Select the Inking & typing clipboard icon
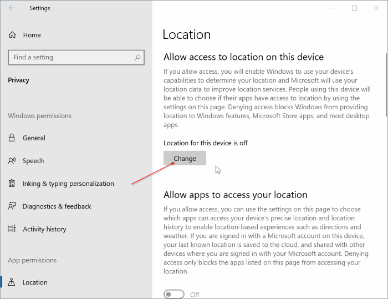This screenshot has height=299, width=388. tap(12, 183)
